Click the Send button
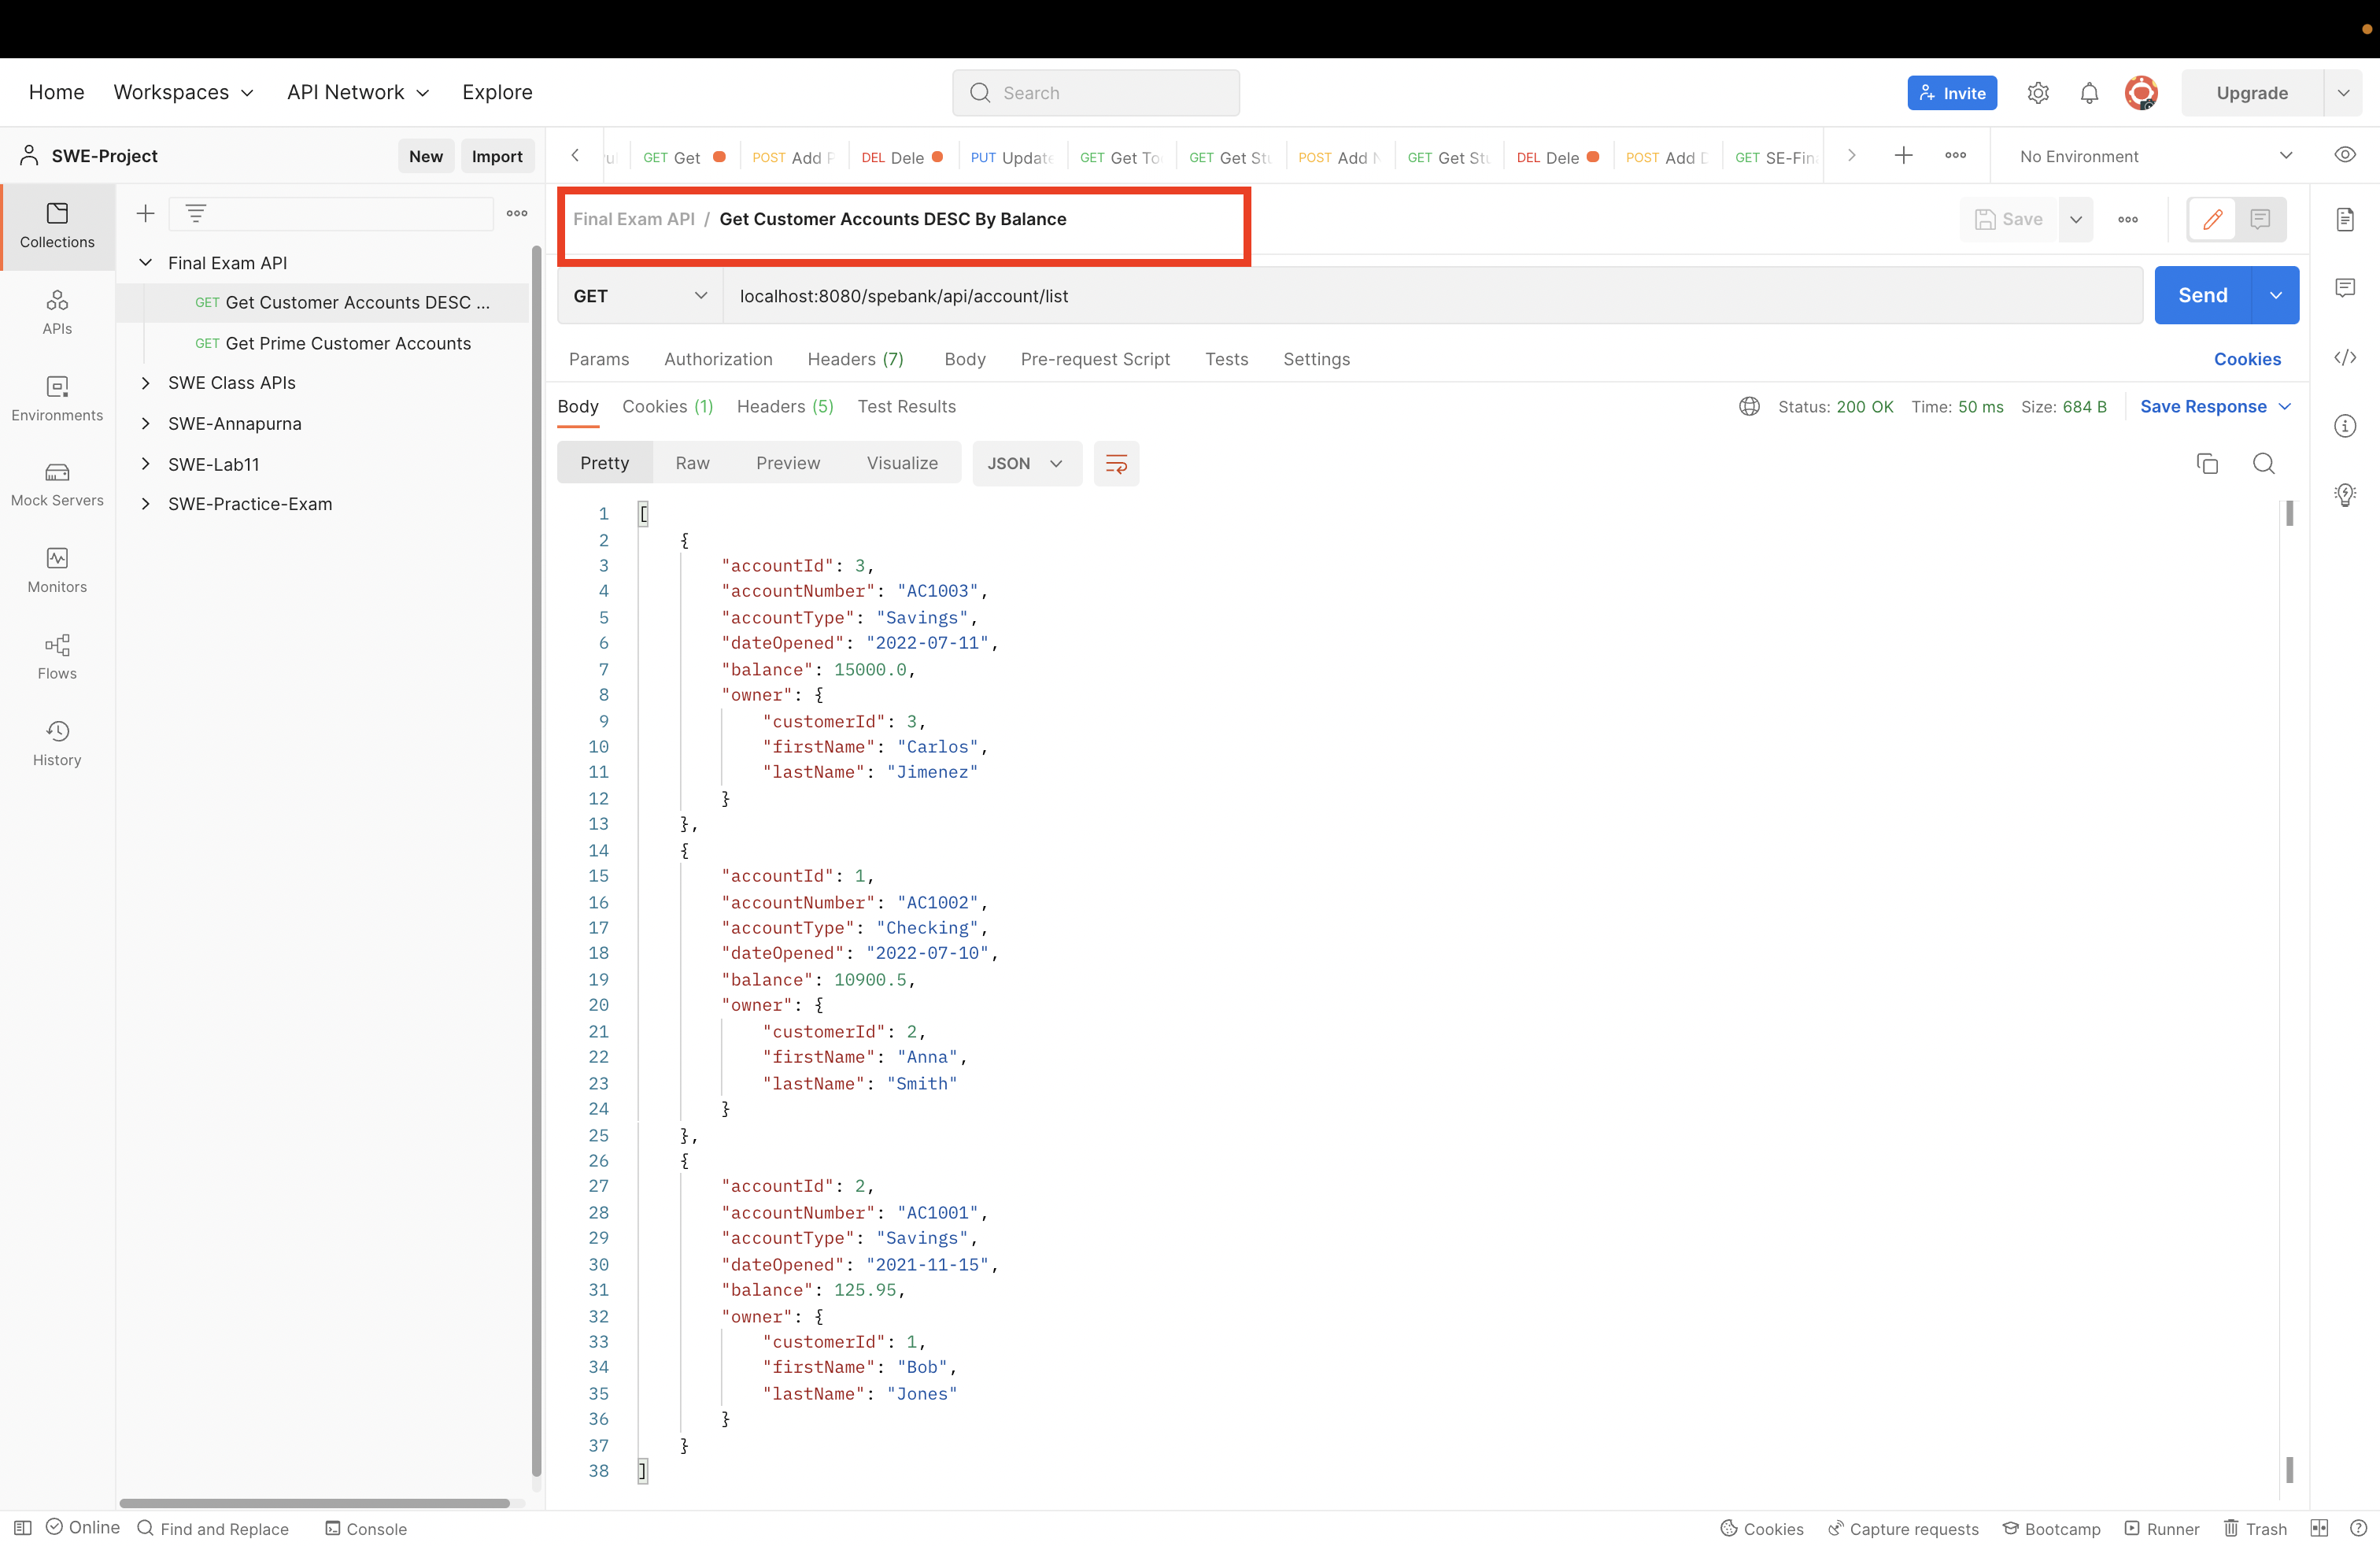 [2202, 295]
